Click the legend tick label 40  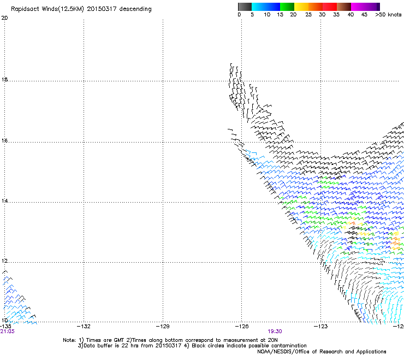coord(350,15)
